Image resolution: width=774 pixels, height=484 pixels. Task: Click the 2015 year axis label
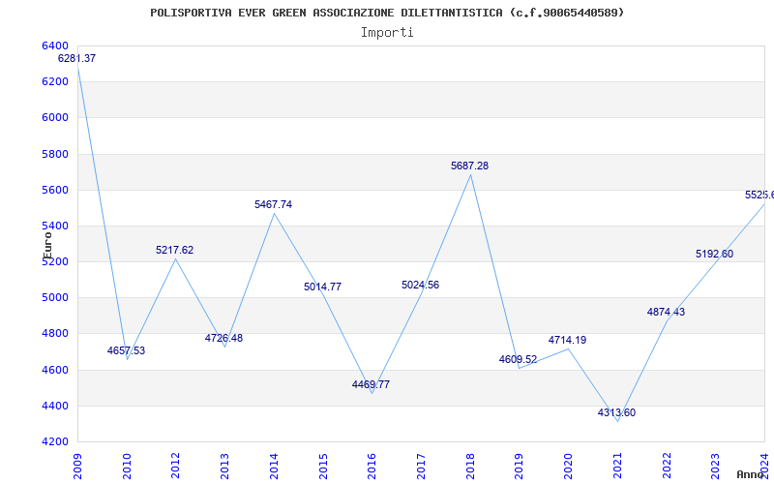coord(323,467)
